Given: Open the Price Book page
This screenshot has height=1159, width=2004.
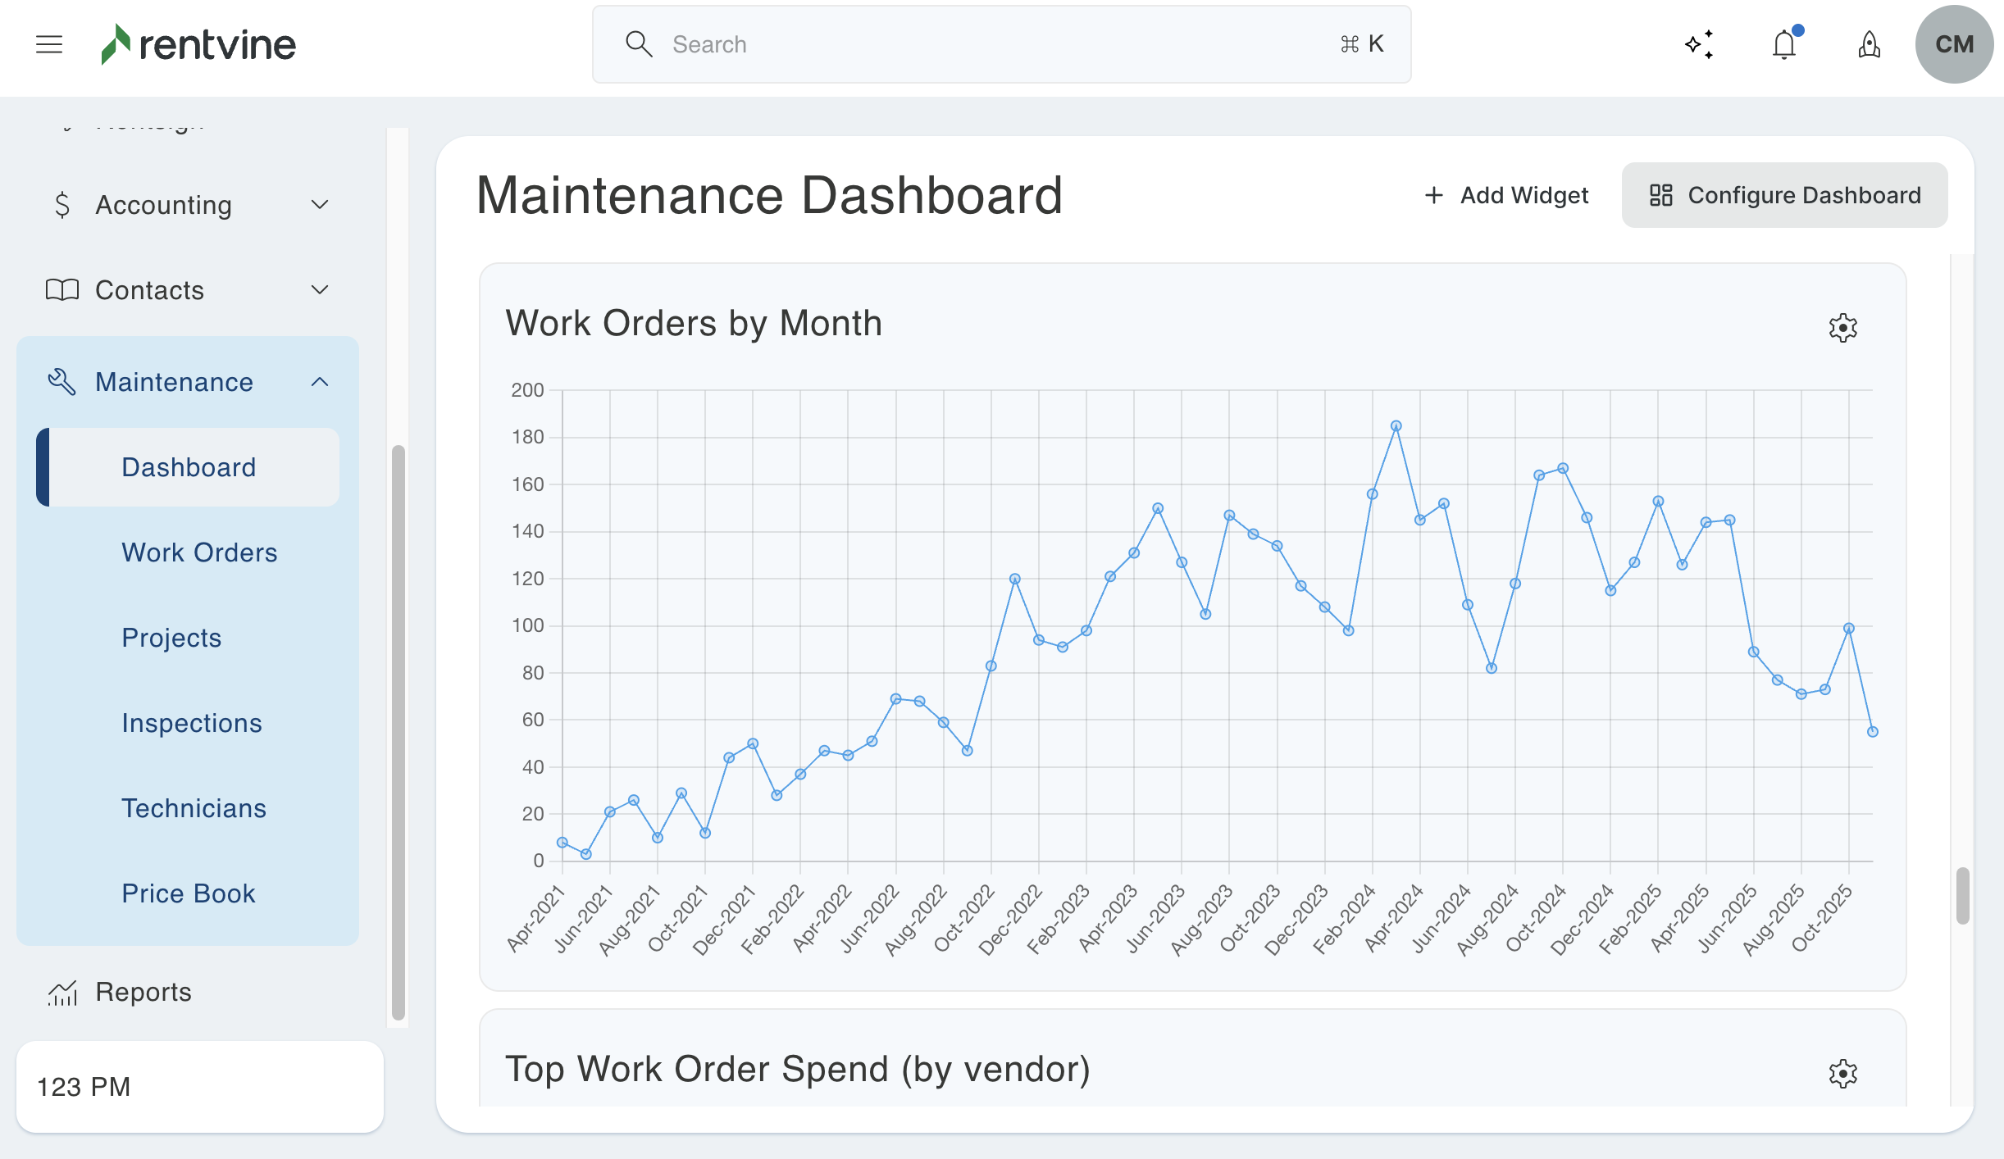Looking at the screenshot, I should (188, 893).
